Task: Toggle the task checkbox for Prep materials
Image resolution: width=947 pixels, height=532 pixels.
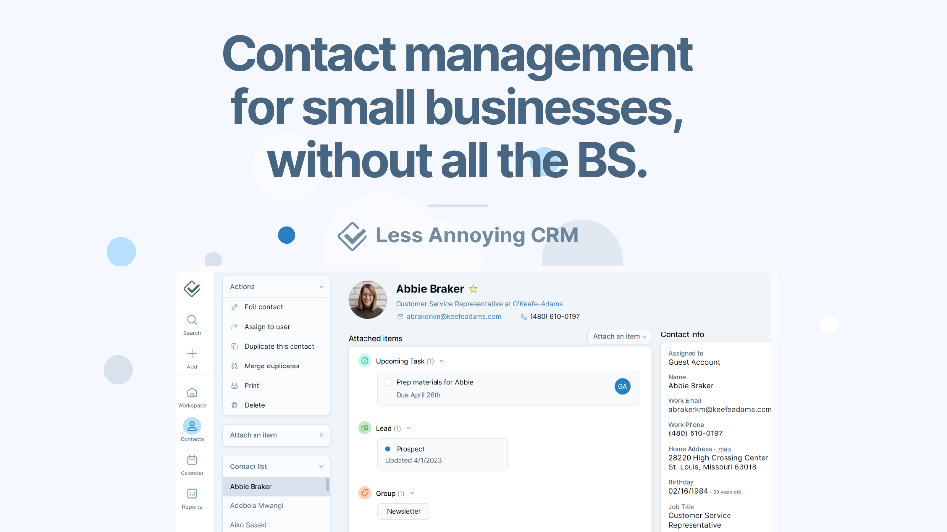Action: pos(388,383)
